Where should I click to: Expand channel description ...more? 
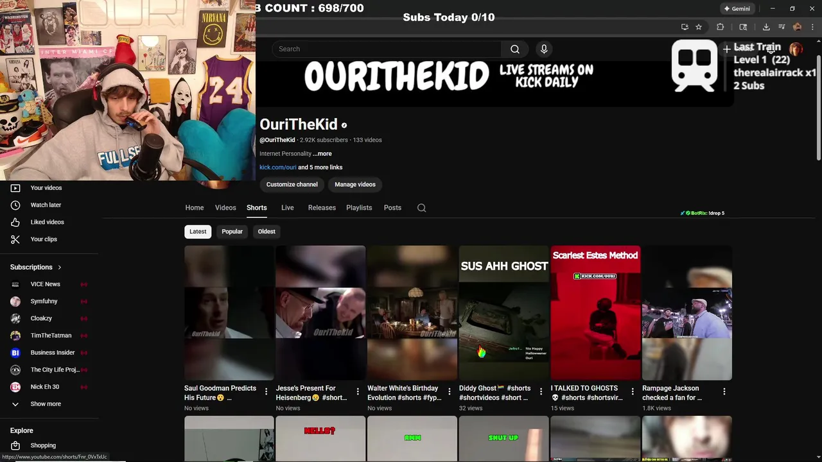(x=322, y=154)
